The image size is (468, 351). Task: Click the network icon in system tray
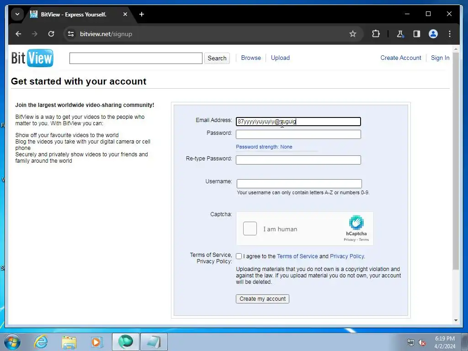411,343
